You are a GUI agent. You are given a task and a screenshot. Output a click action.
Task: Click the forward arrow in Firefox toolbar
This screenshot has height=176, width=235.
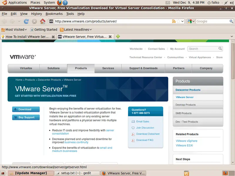tap(12, 21)
